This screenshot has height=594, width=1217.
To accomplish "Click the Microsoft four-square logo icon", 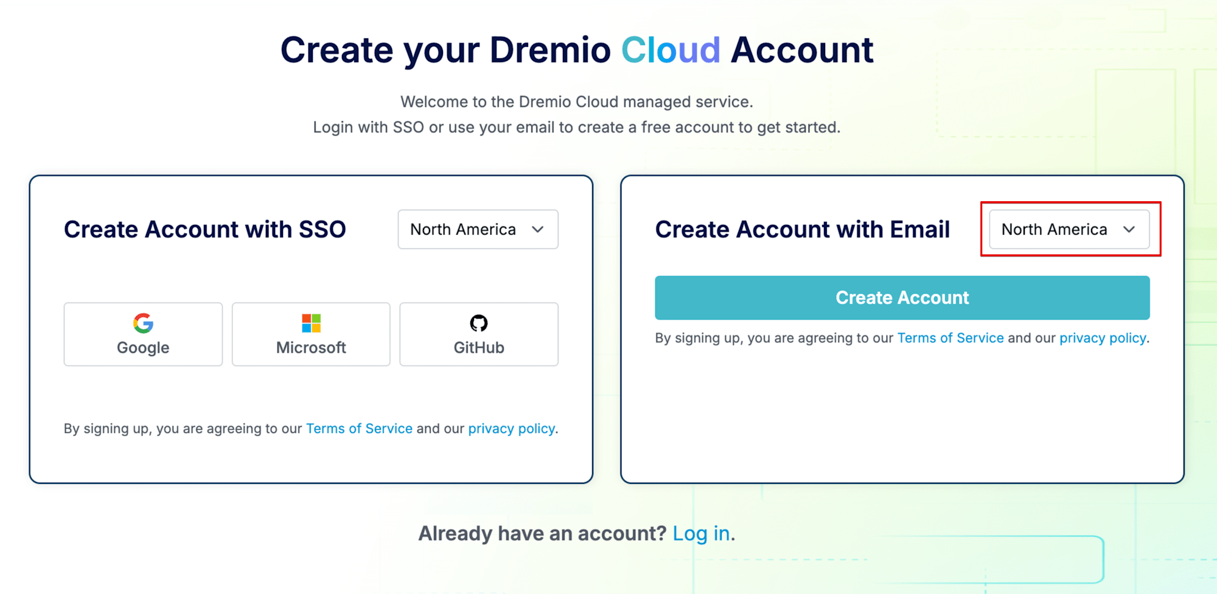I will (x=311, y=323).
